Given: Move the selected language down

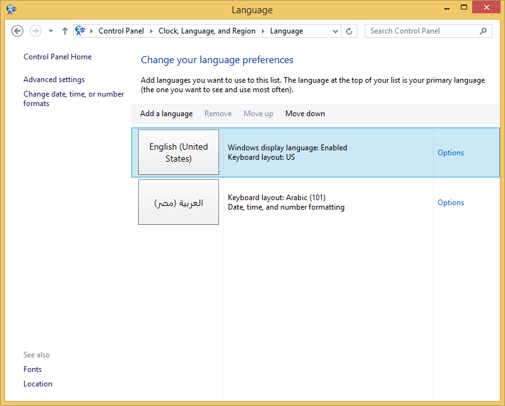Looking at the screenshot, I should [x=305, y=114].
